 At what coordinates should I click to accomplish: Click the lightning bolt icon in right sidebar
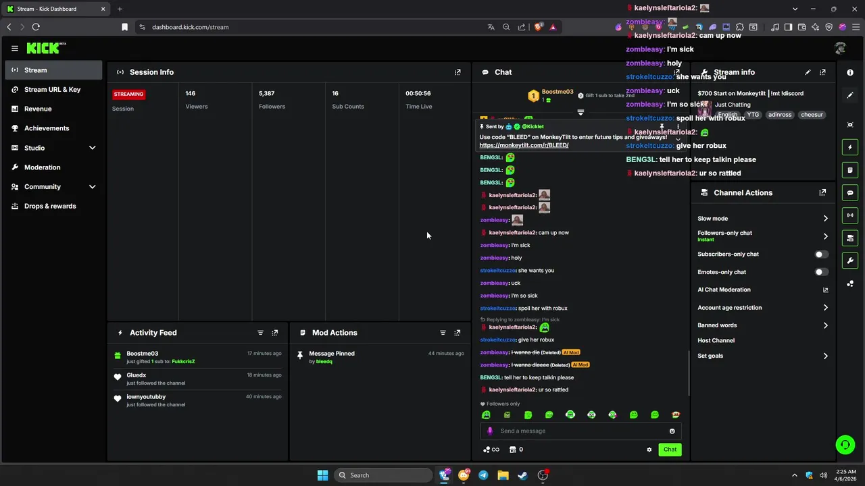coord(850,147)
